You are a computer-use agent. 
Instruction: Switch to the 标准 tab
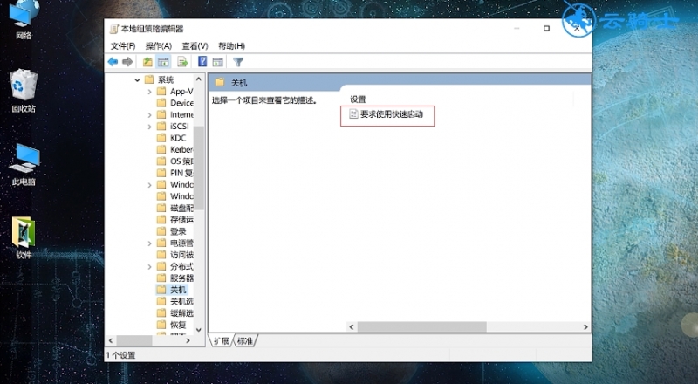(245, 341)
